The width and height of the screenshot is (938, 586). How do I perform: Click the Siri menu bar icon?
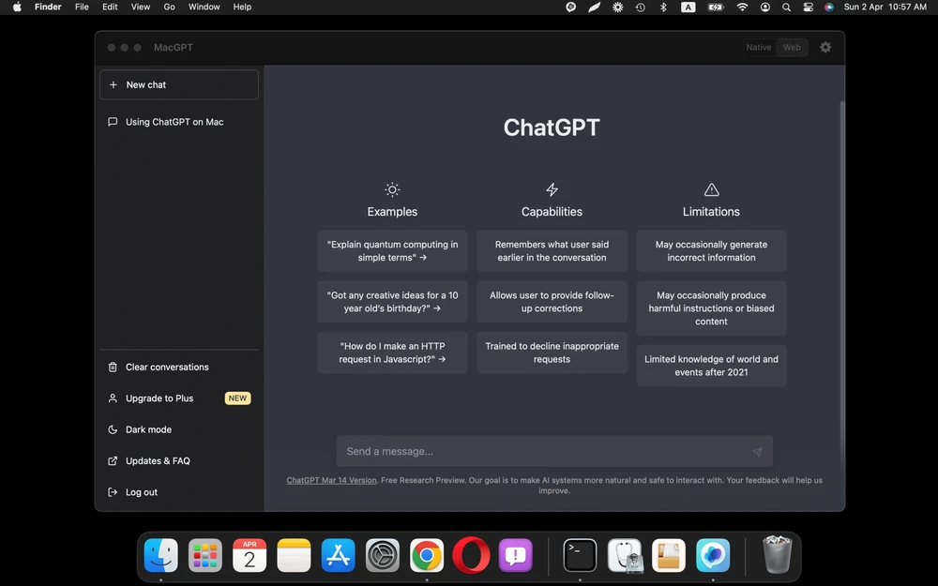click(x=829, y=8)
